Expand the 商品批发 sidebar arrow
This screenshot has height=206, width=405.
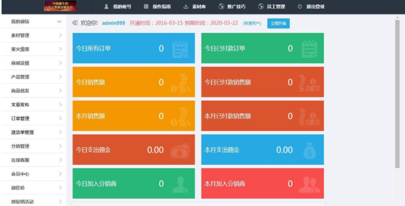[x=60, y=91]
